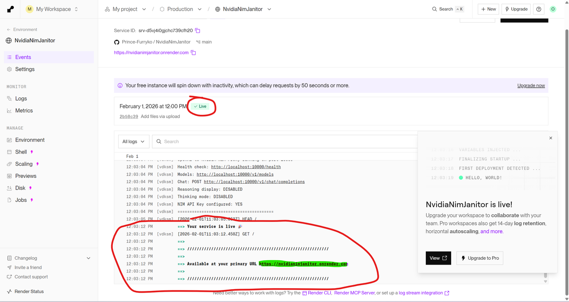The height and width of the screenshot is (302, 569).
Task: Click the Jobs icon
Action: point(9,200)
